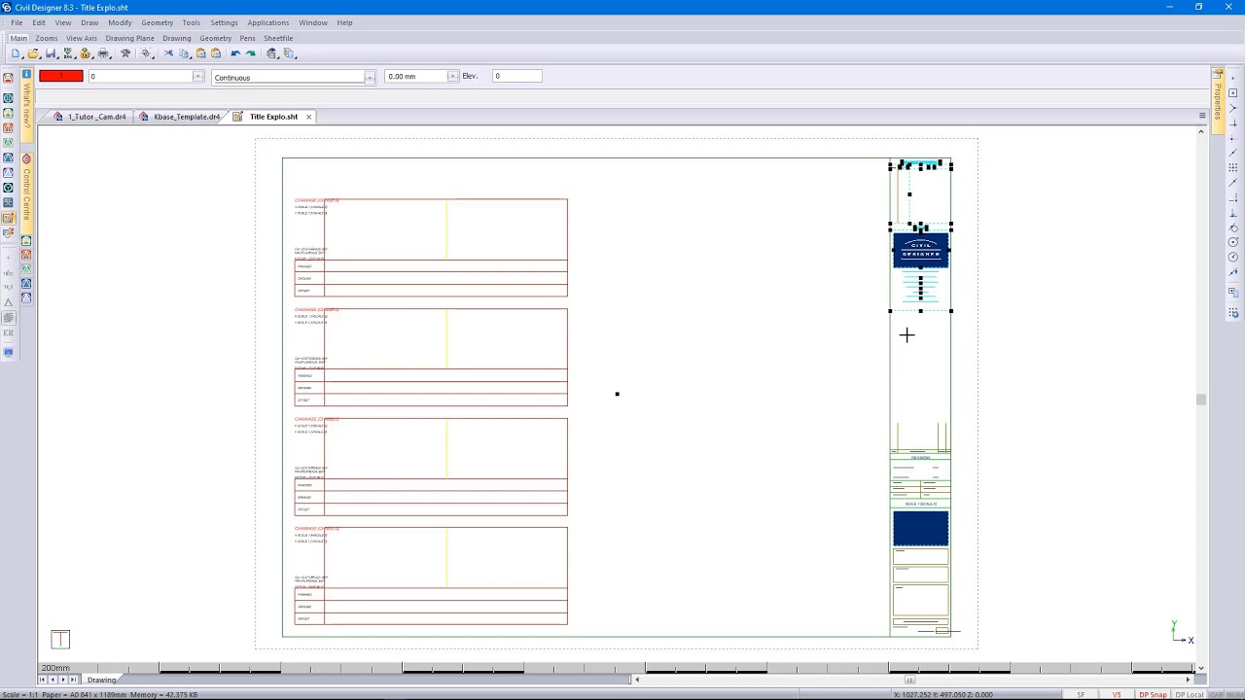This screenshot has height=700, width=1245.
Task: Close the Title Explo.sht tab
Action: click(x=308, y=117)
